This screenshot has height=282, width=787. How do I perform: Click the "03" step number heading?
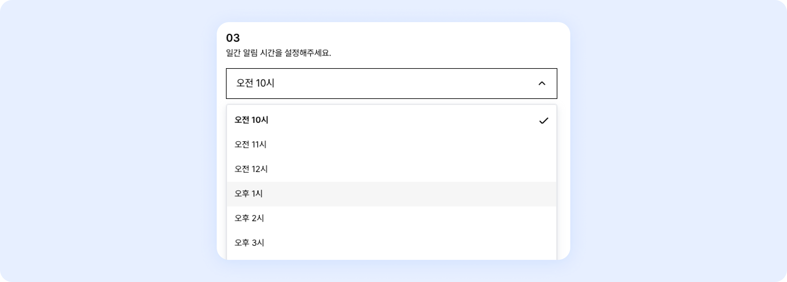233,38
